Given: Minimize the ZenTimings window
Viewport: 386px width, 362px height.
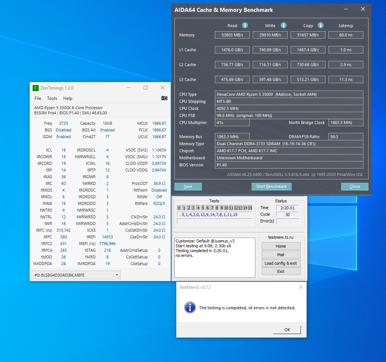Looking at the screenshot, I should click(128, 88).
